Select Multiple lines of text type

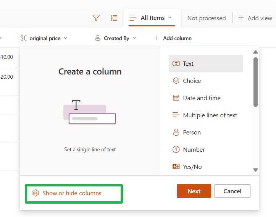click(x=206, y=115)
